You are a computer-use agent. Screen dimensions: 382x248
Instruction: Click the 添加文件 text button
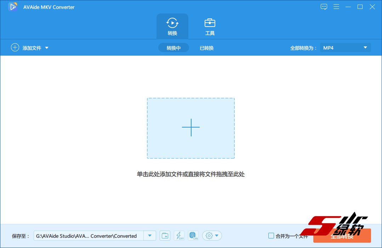click(32, 48)
